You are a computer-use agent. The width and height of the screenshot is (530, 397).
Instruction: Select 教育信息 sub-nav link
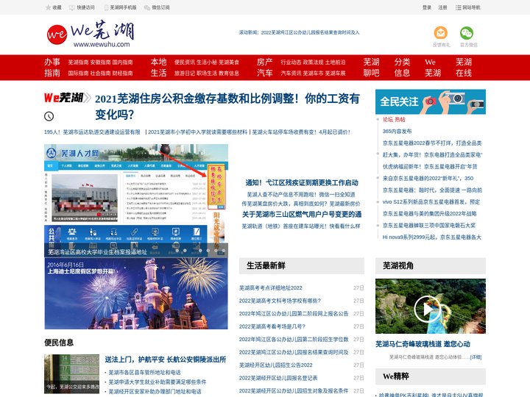pos(229,74)
